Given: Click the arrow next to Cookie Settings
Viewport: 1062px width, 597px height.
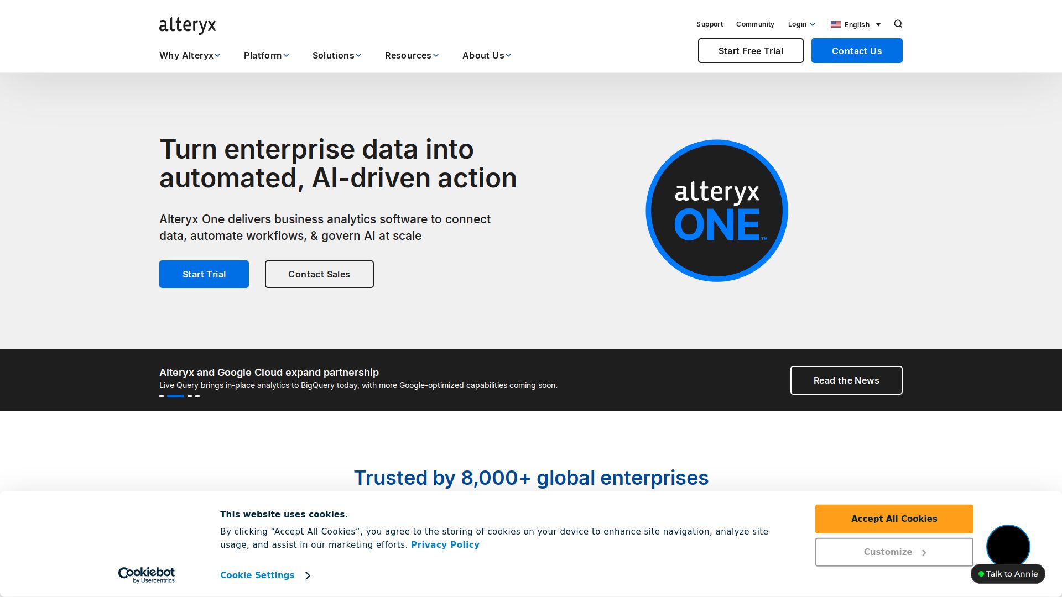Looking at the screenshot, I should coord(308,575).
